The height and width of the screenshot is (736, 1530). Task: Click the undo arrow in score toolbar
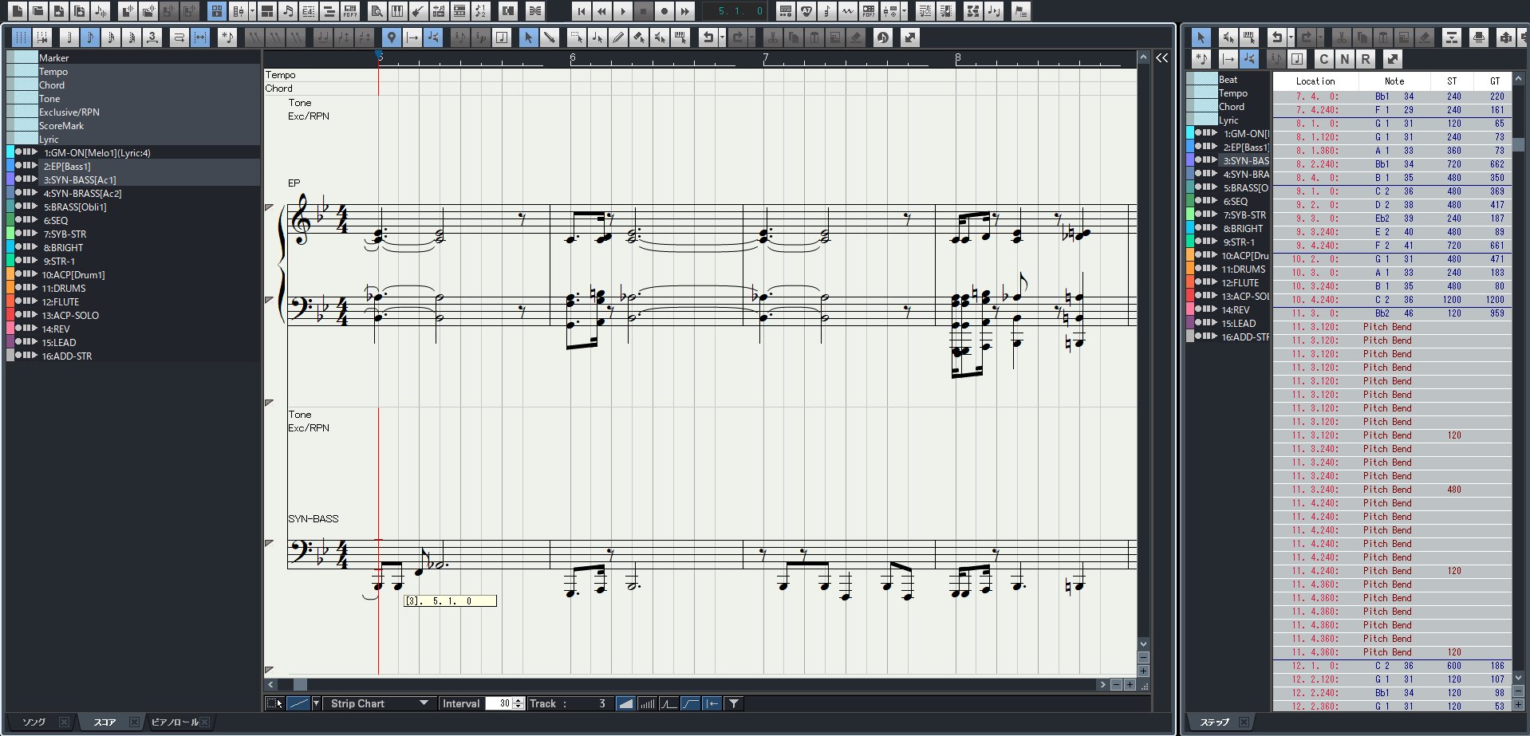[708, 37]
